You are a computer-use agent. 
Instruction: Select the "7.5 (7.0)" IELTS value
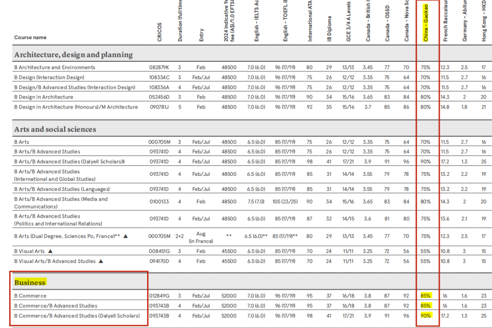point(256,202)
